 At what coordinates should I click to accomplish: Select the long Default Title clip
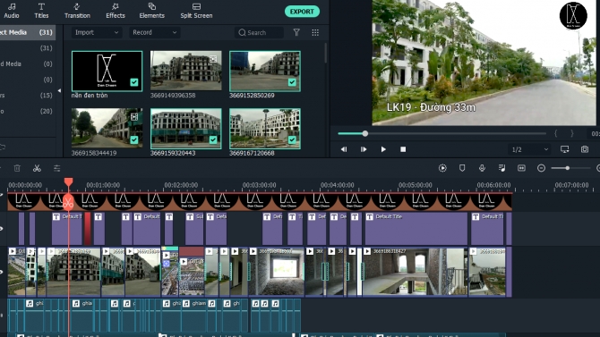416,229
